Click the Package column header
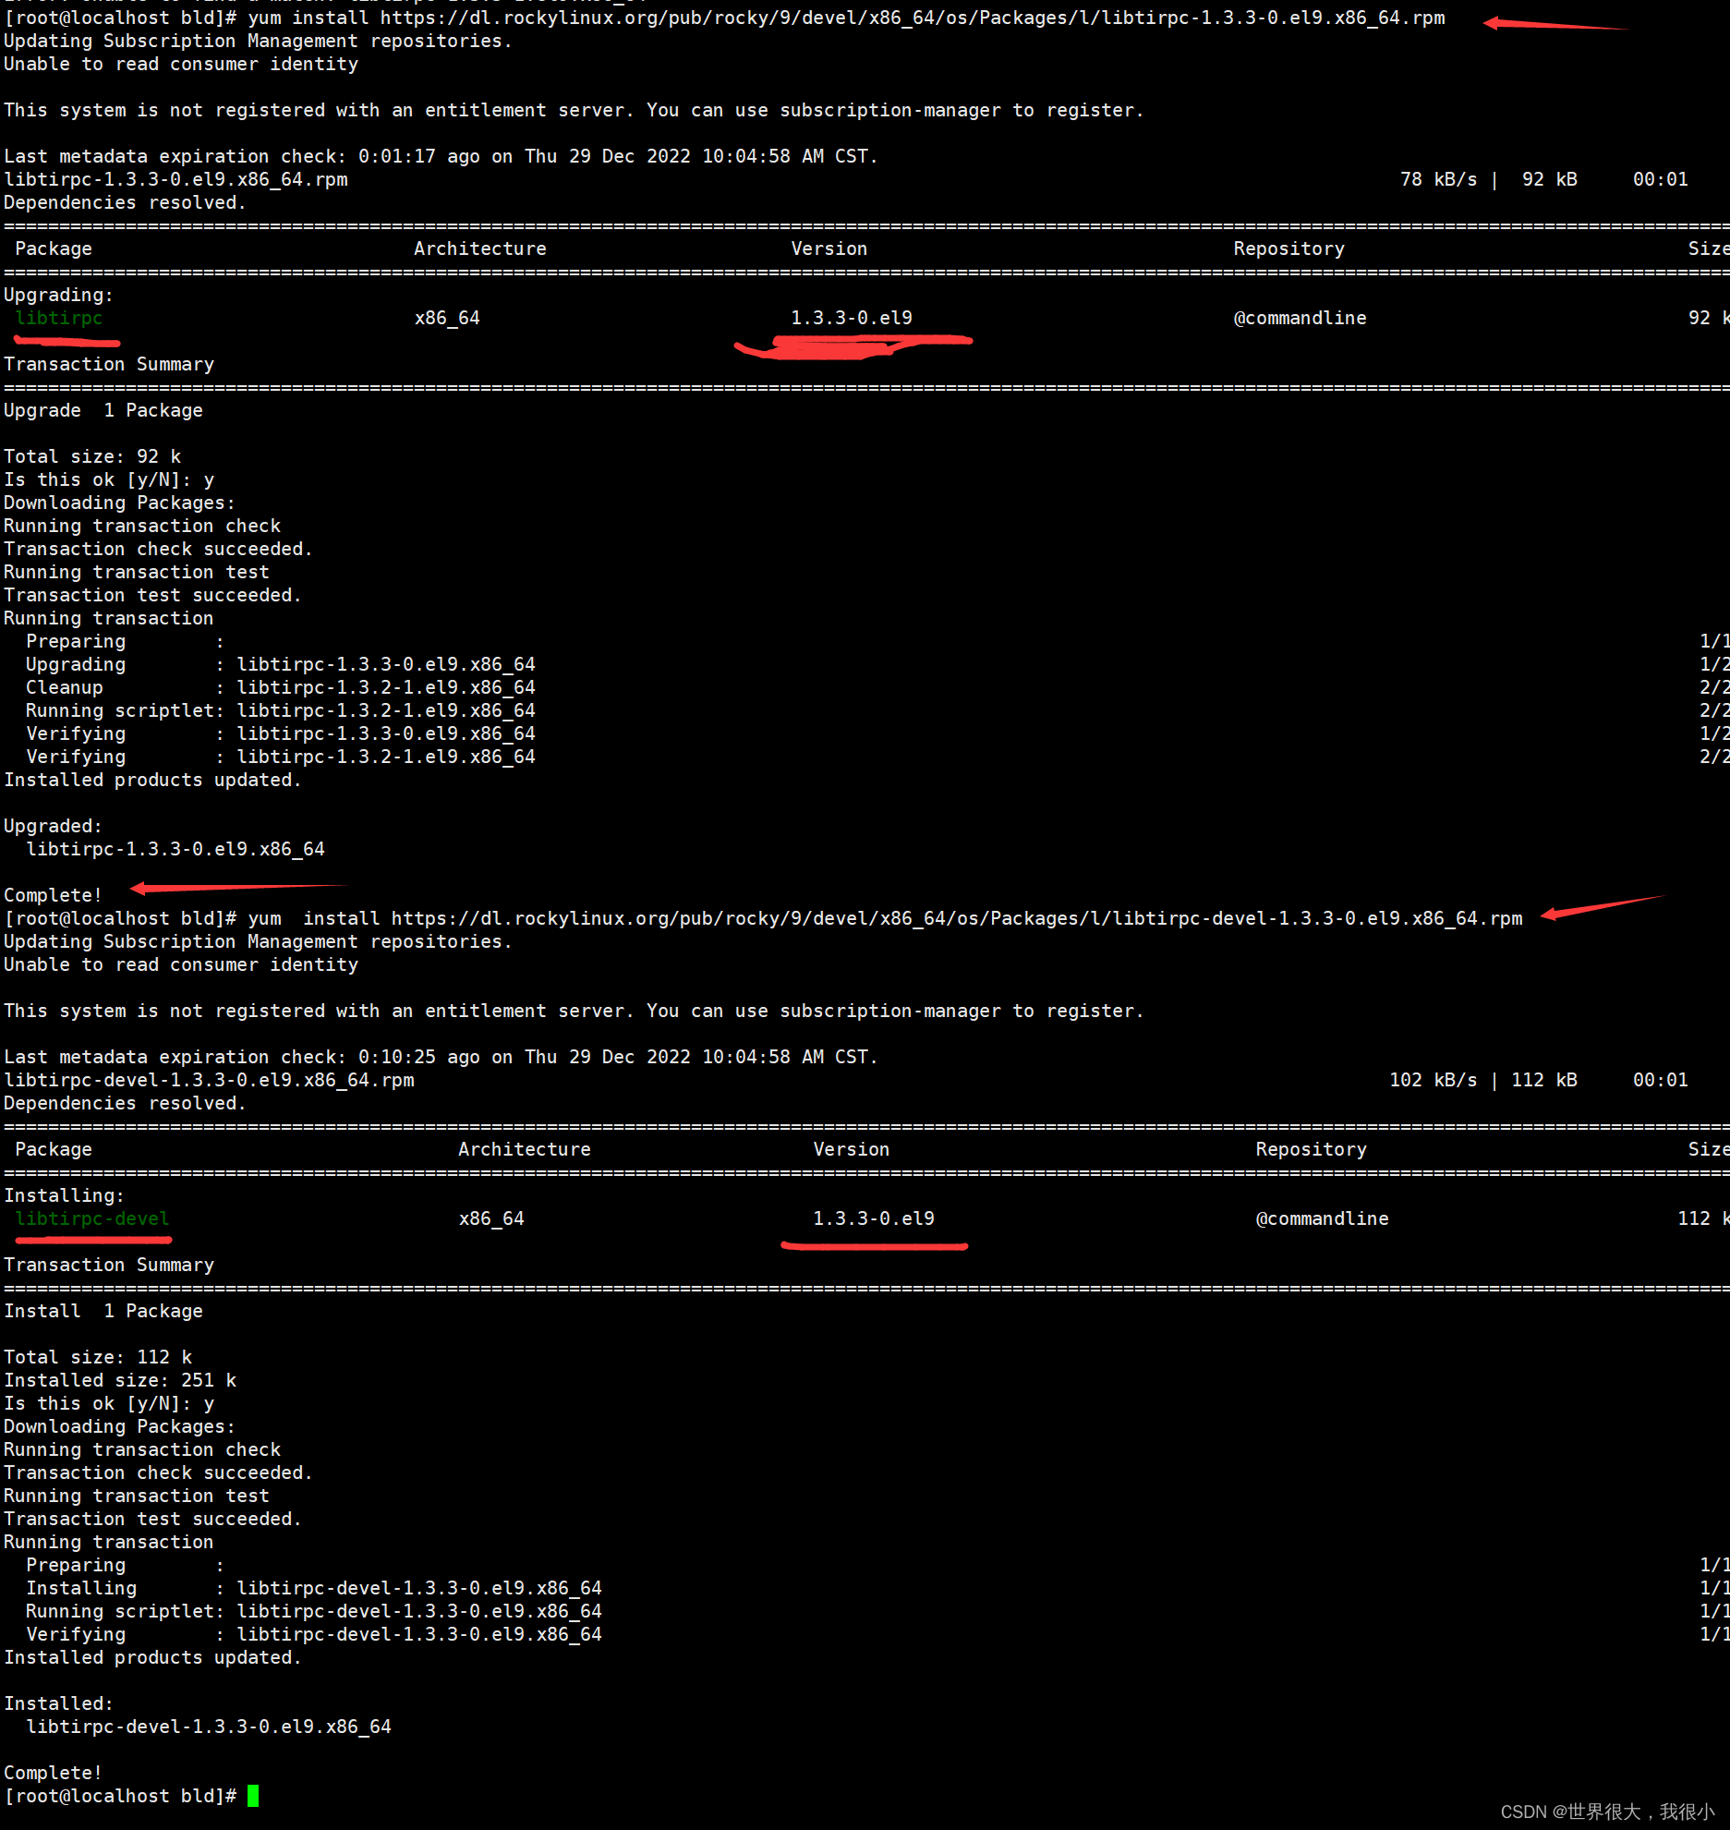The image size is (1730, 1830). point(53,248)
